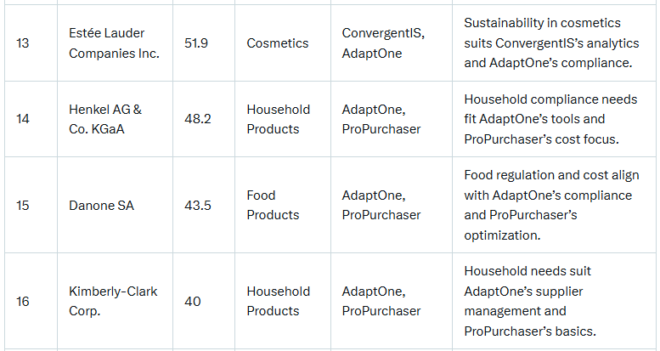Screen dimensions: 660x351
Task: Click the row number 15 cell
Action: pos(23,205)
